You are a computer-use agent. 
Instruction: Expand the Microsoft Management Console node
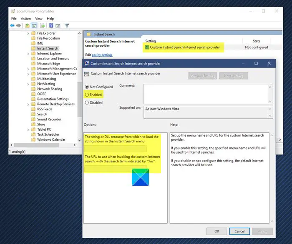tap(28, 69)
